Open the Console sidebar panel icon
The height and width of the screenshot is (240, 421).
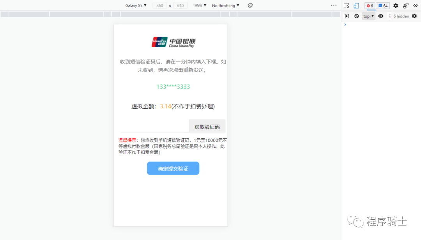pos(347,16)
